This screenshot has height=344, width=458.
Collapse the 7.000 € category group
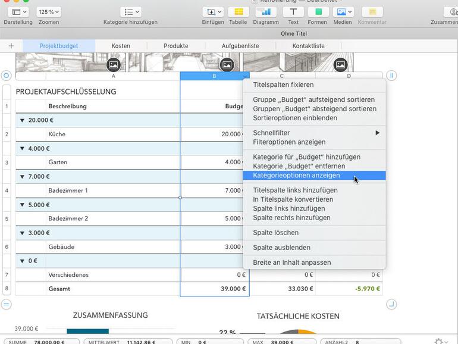point(22,177)
